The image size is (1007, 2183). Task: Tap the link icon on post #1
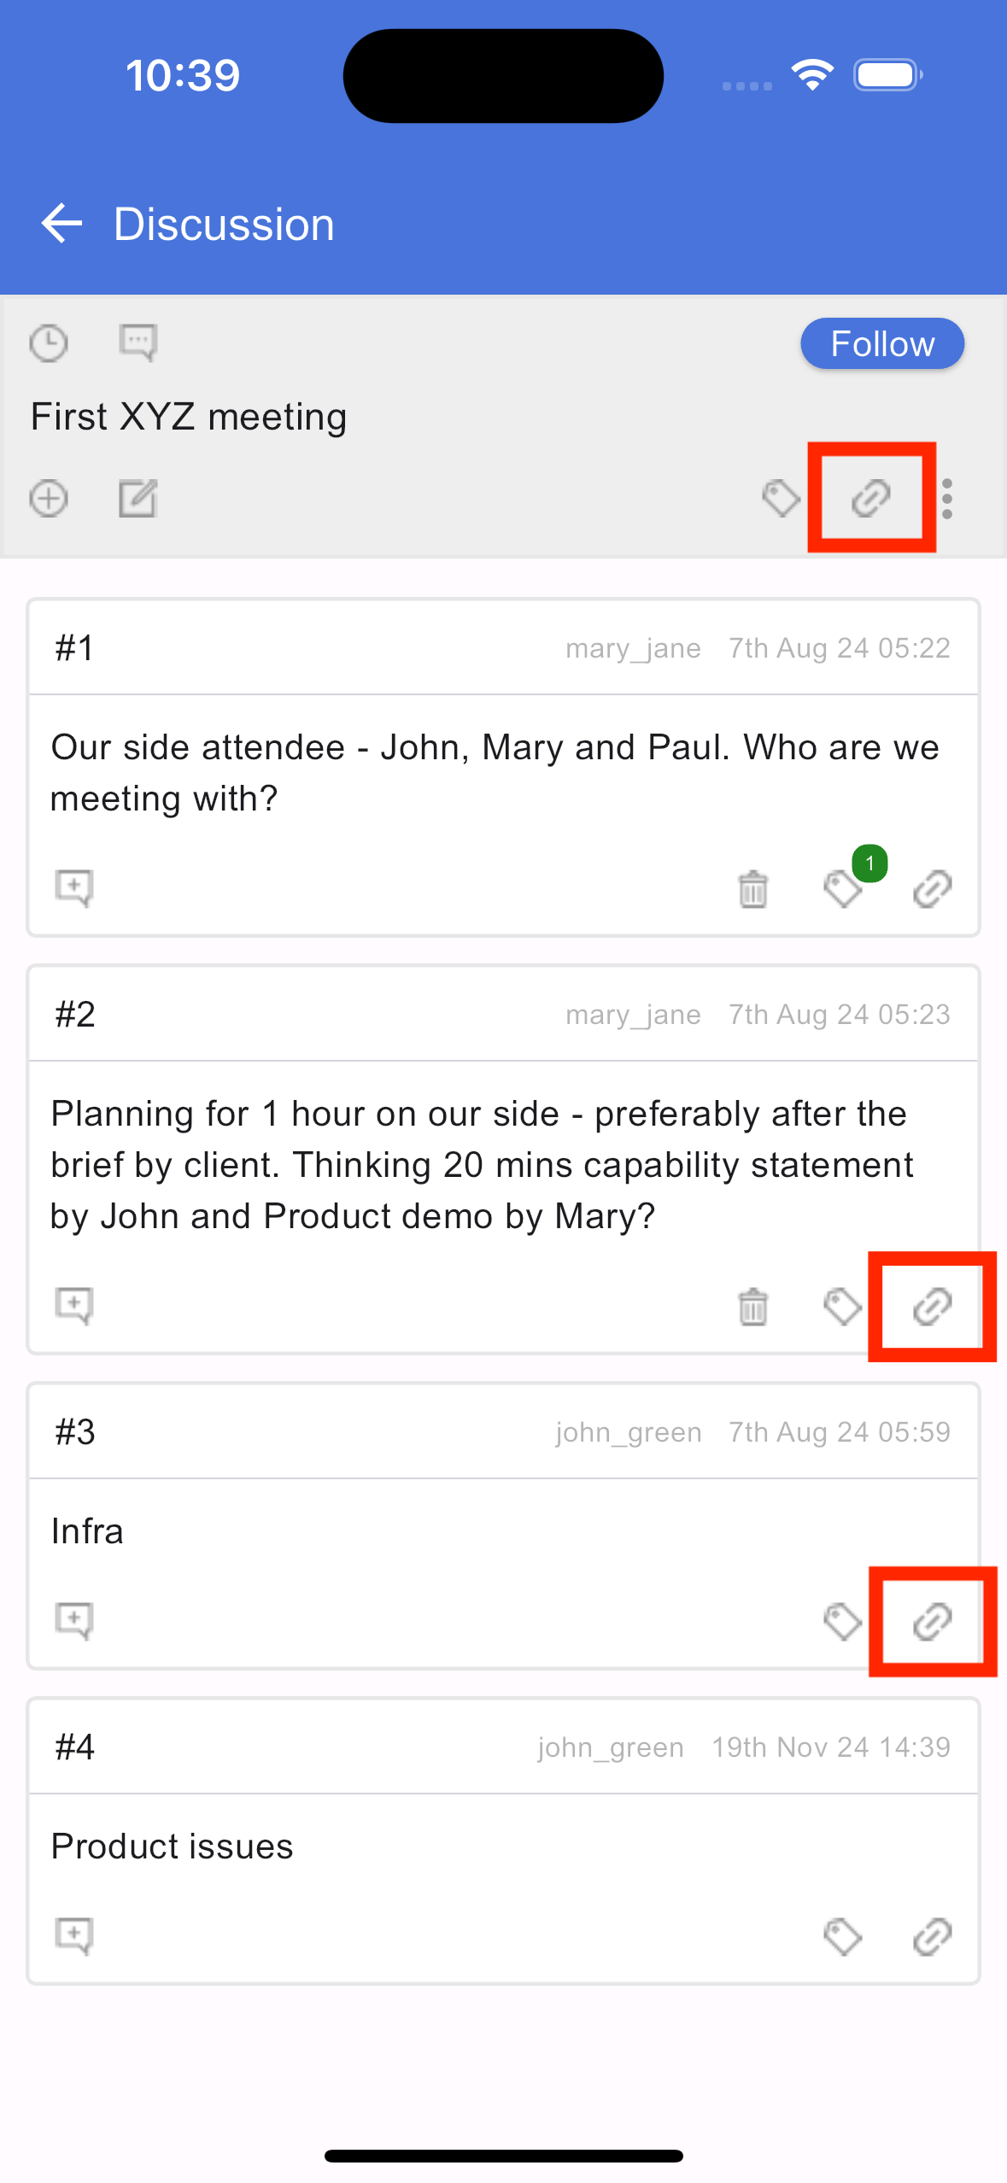[x=933, y=889]
